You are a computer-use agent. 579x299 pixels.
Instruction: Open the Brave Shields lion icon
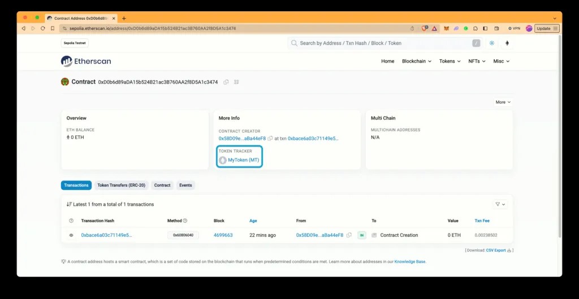pyautogui.click(x=425, y=28)
